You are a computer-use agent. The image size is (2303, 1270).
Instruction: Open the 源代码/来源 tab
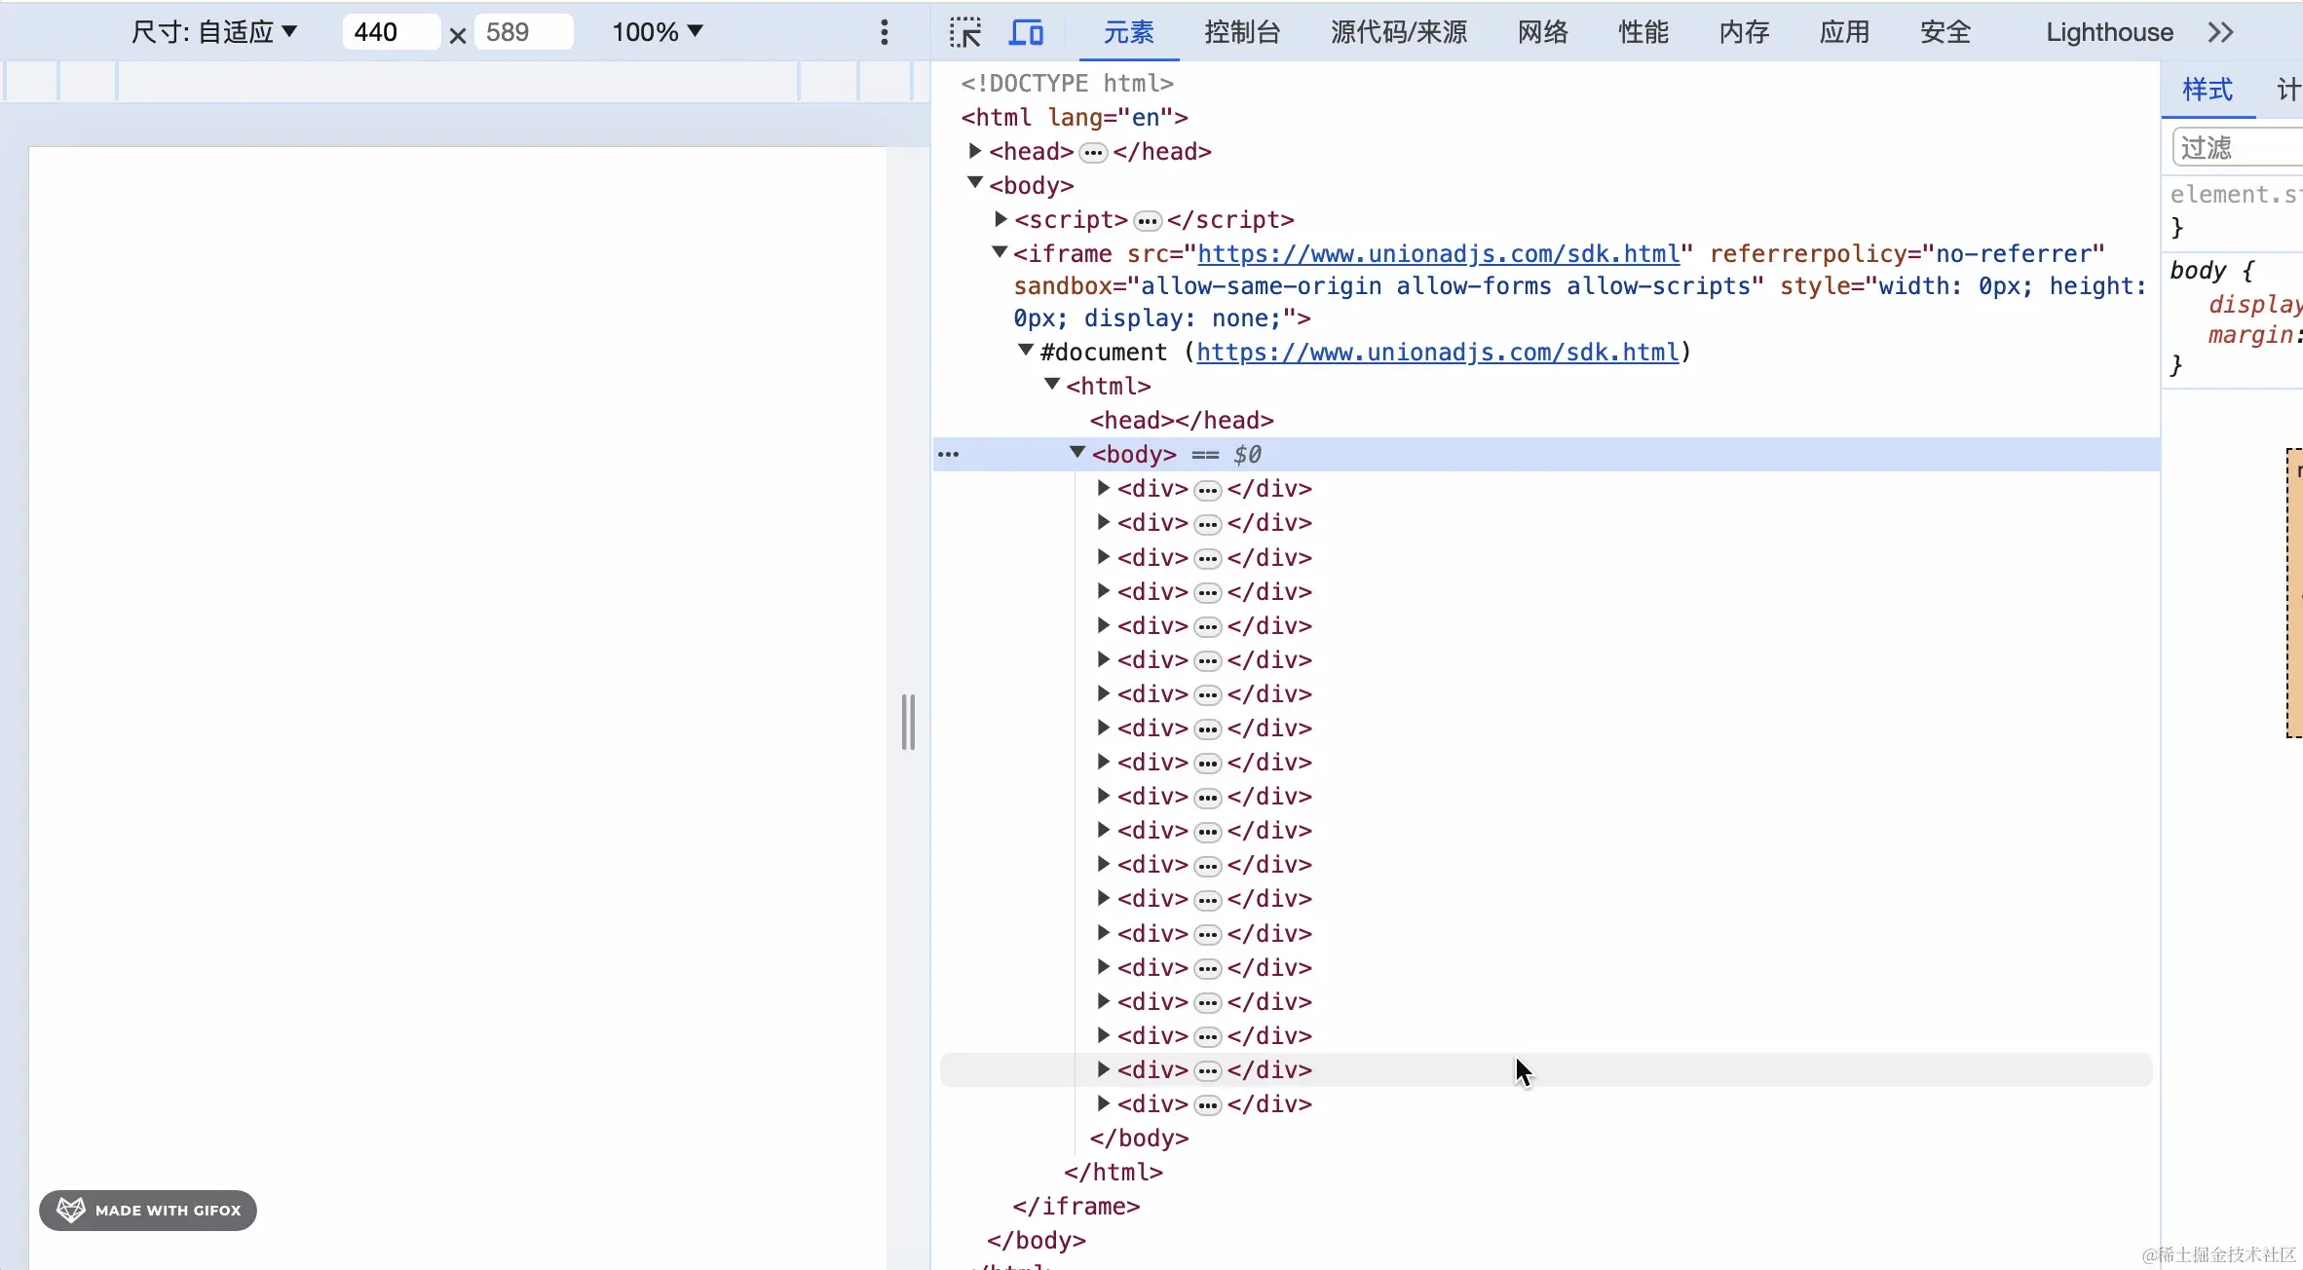coord(1399,32)
